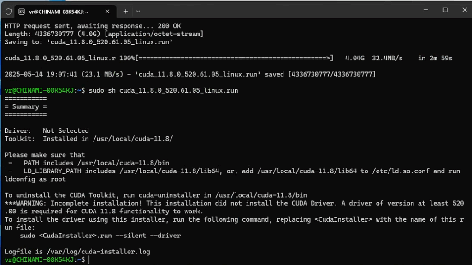This screenshot has height=265, width=472.
Task: Click the terminal profile icon on the tab
Action: coord(22,11)
